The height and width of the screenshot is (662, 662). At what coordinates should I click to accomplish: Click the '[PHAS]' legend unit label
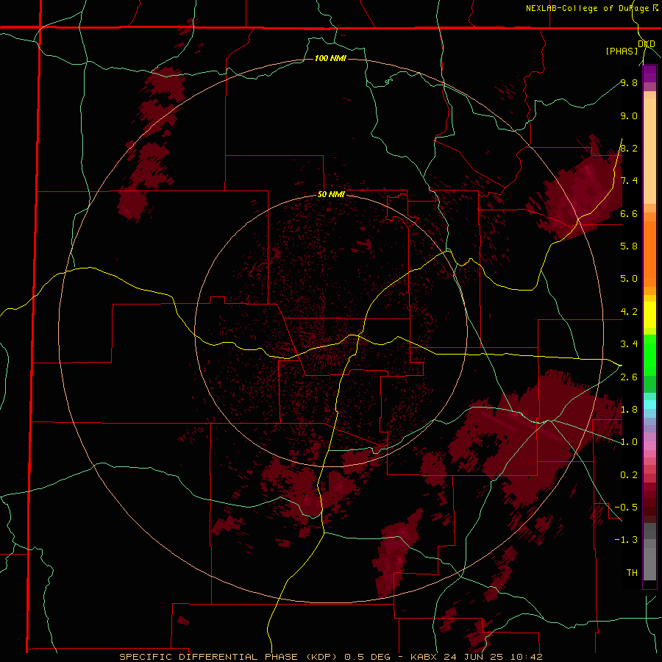point(622,51)
